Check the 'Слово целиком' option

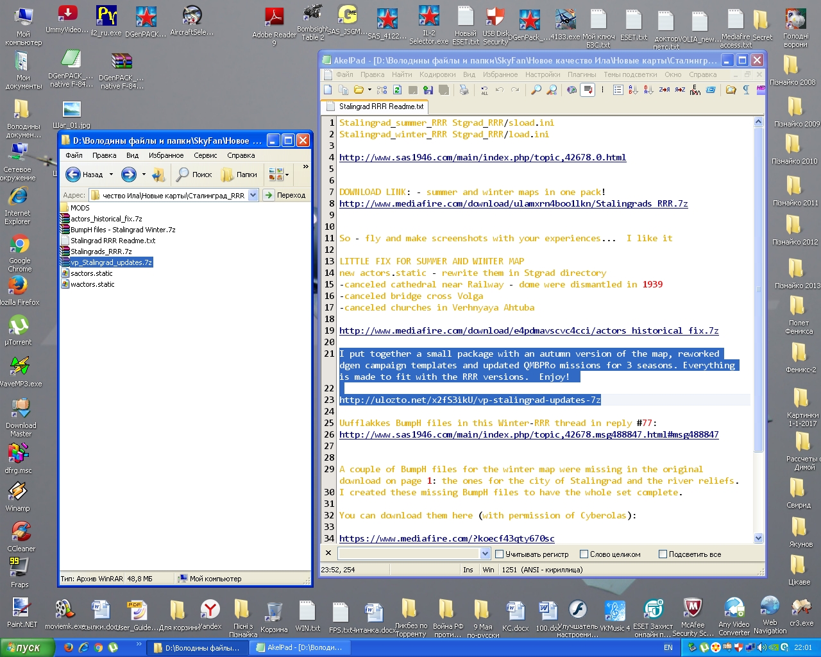click(584, 554)
